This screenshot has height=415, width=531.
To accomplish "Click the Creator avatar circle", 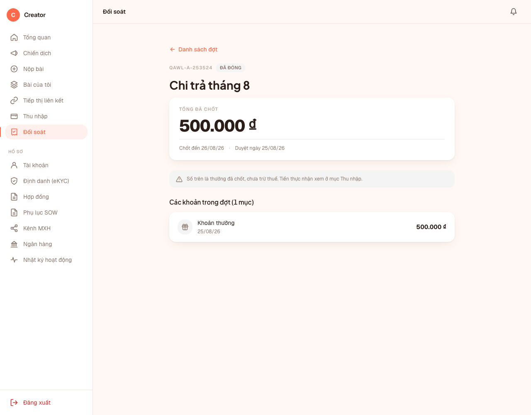I will click(13, 15).
